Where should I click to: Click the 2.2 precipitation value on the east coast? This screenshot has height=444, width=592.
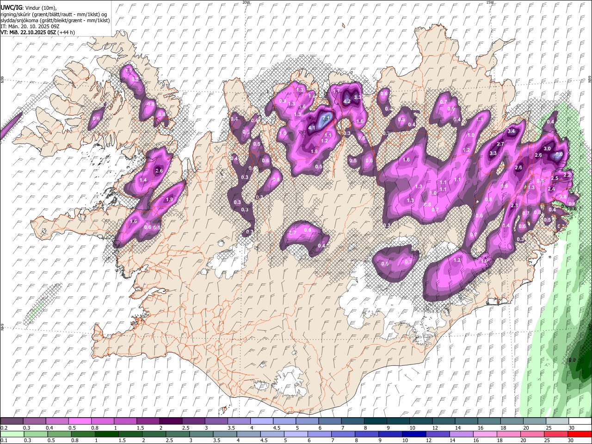pyautogui.click(x=567, y=175)
